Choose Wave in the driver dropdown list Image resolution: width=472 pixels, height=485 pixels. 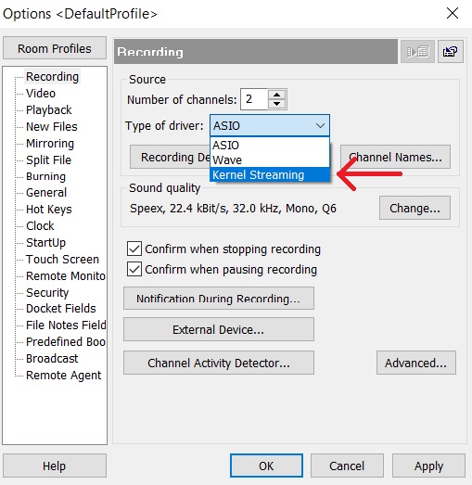tap(270, 160)
